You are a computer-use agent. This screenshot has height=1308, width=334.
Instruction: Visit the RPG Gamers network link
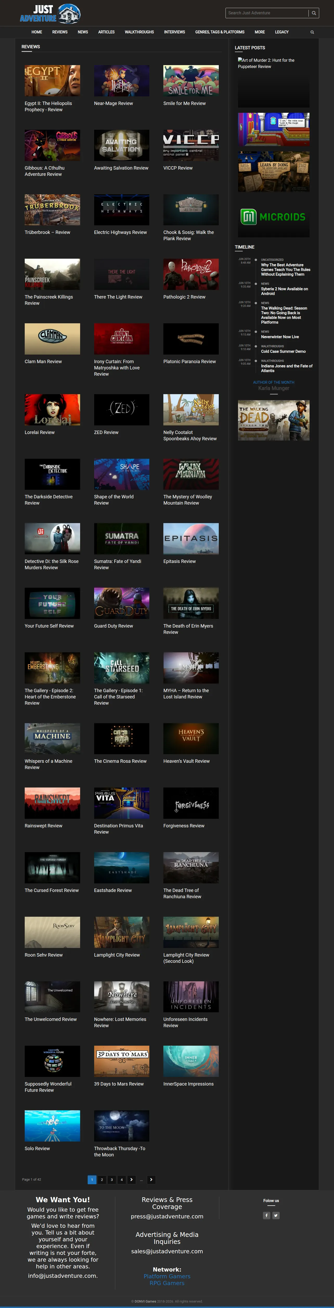167,1283
